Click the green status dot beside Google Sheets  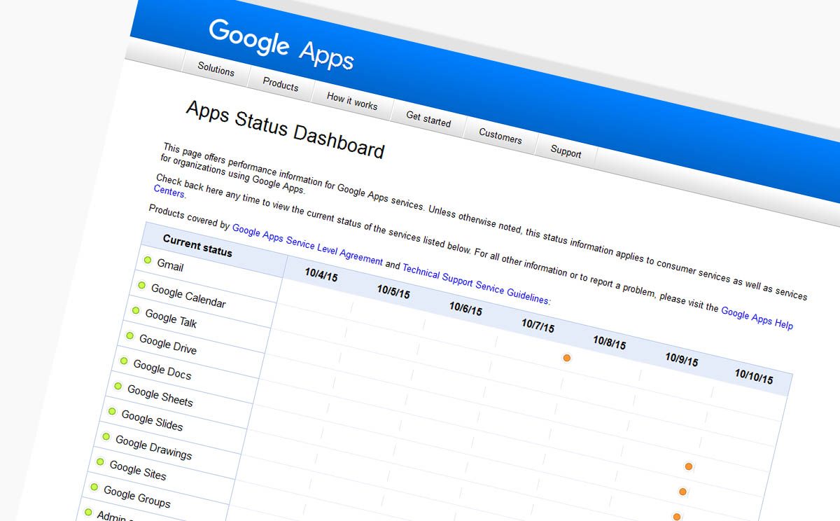(118, 387)
